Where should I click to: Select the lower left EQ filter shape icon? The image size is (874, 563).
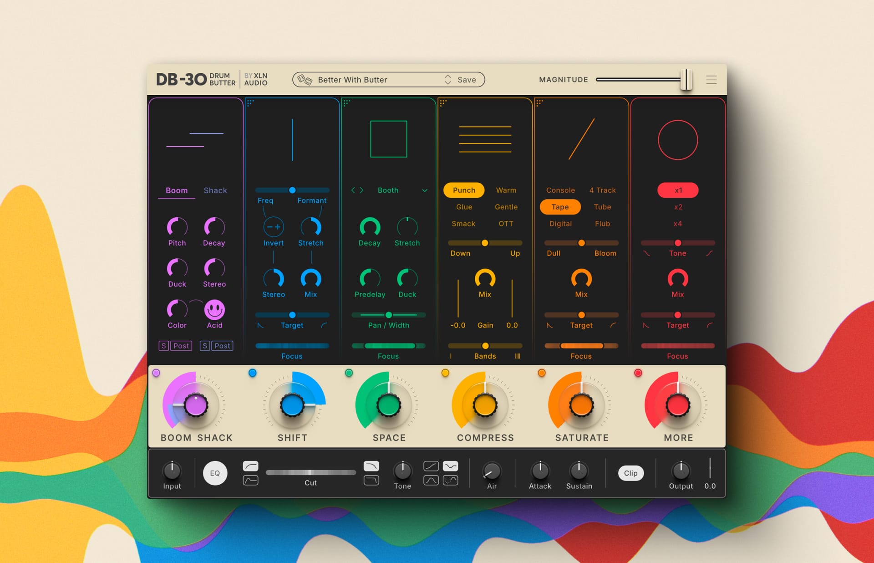pyautogui.click(x=250, y=480)
